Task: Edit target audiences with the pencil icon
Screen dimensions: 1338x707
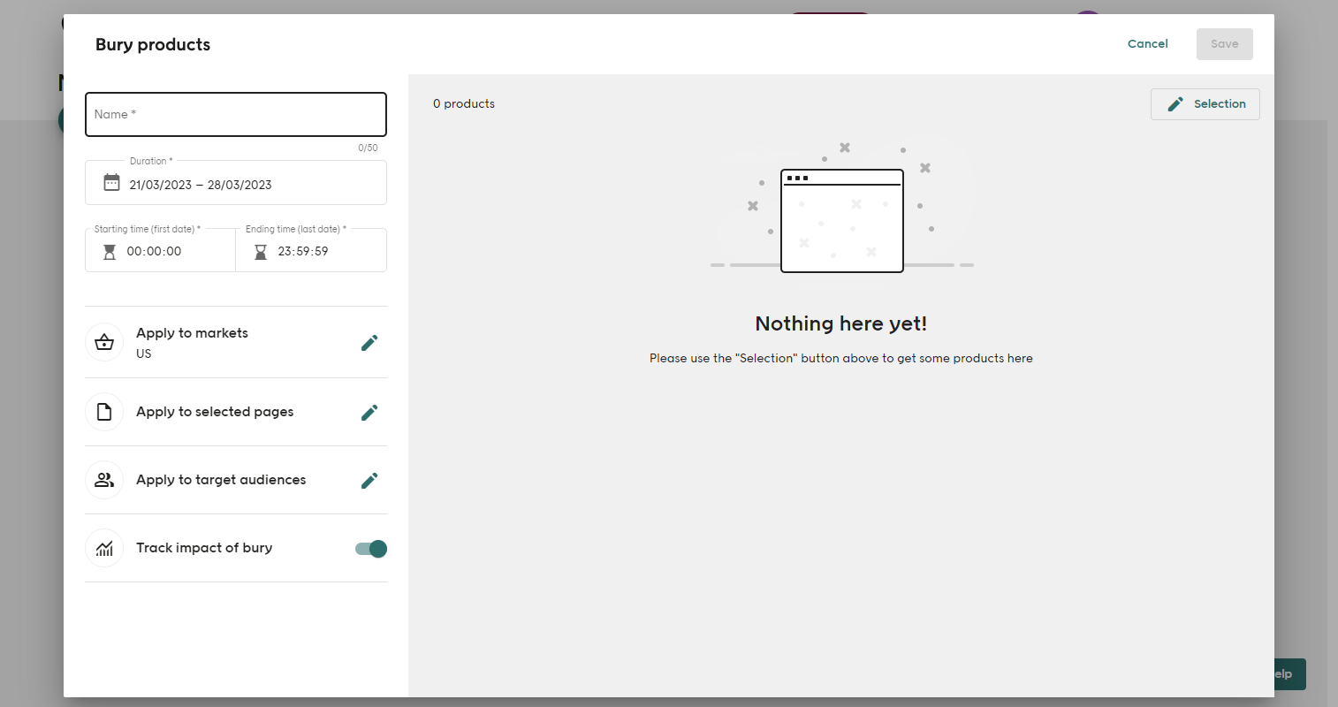Action: (369, 481)
